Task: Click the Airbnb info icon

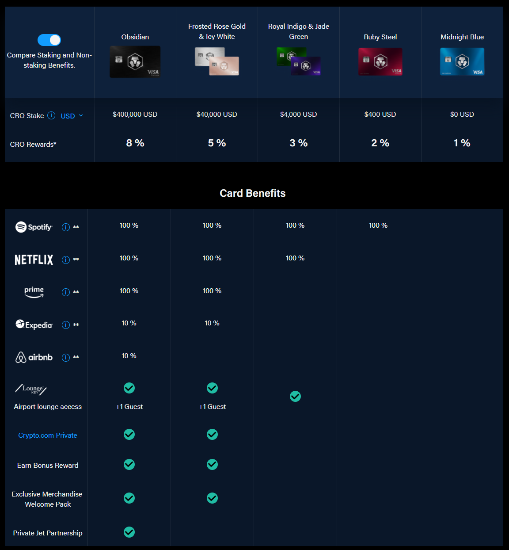Action: click(66, 358)
